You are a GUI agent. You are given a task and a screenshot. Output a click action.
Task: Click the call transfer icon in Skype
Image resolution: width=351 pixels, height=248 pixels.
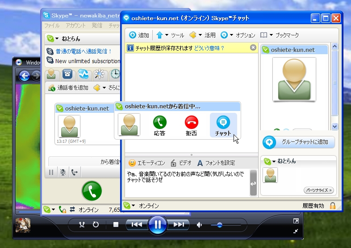75,172
